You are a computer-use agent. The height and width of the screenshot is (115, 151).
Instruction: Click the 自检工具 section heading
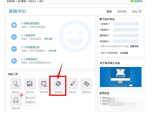point(13,74)
